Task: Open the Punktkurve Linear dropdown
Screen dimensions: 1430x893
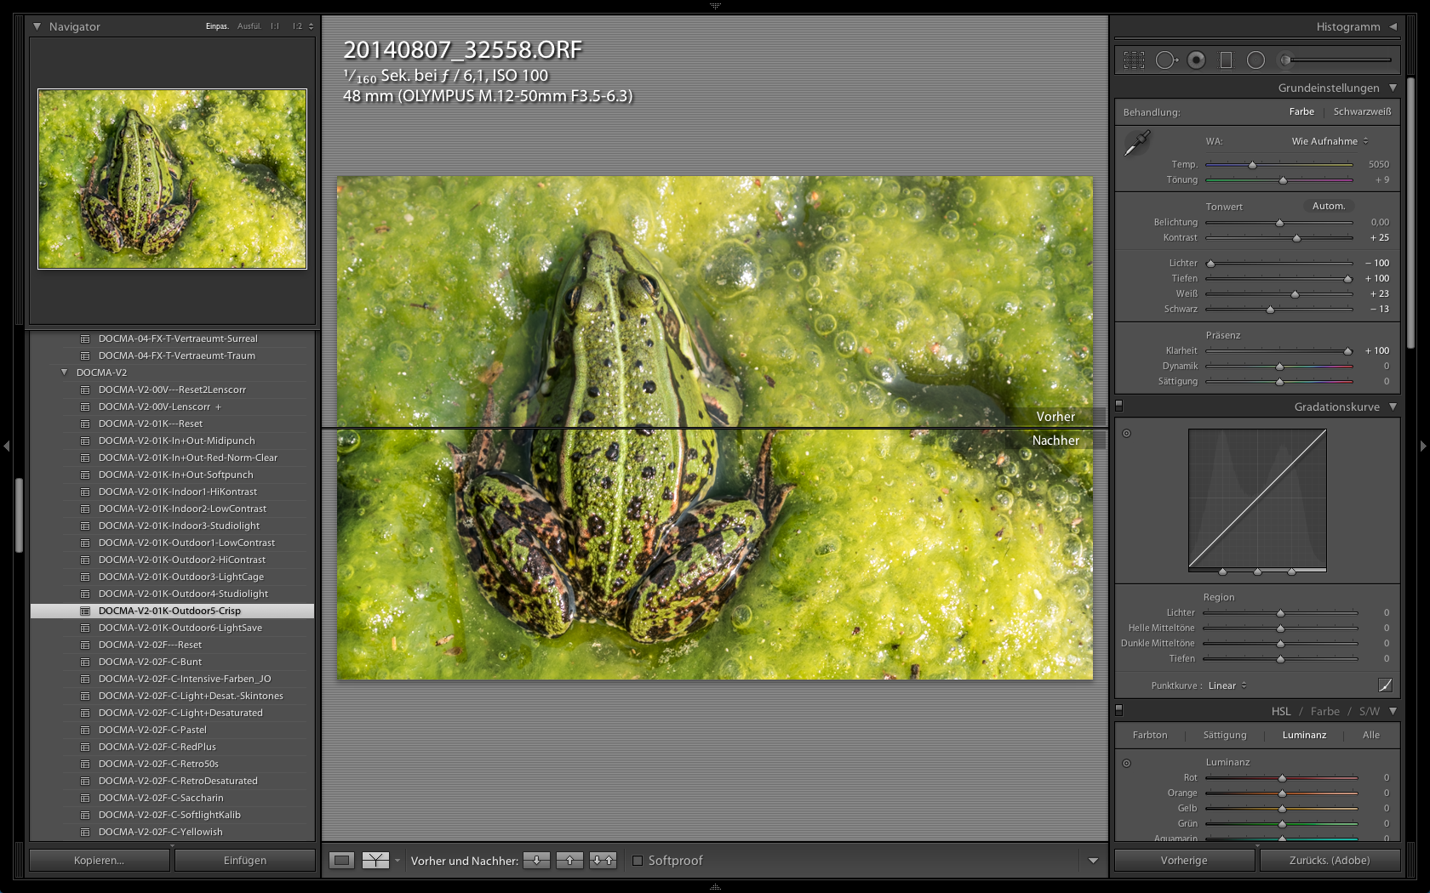Action: coord(1227,686)
